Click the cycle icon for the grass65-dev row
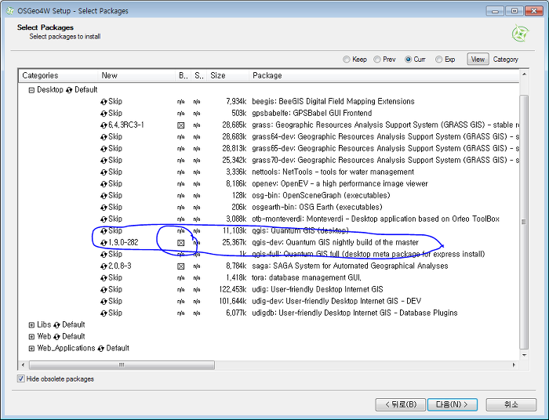Image resolution: width=549 pixels, height=420 pixels. tap(104, 149)
